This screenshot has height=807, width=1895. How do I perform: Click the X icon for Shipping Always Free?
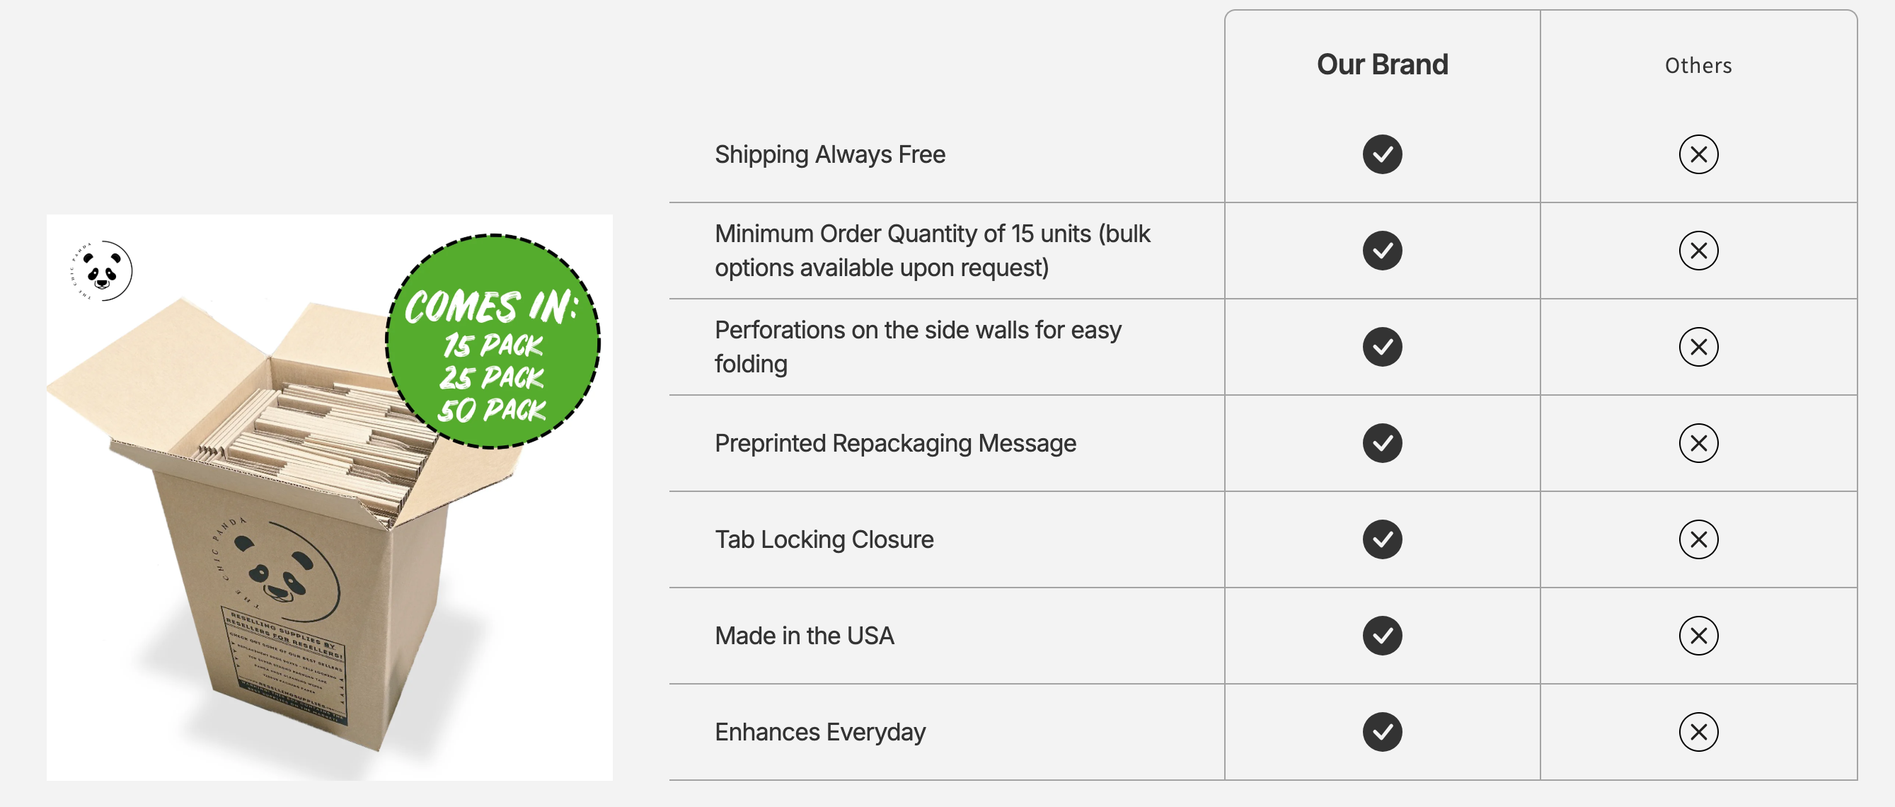tap(1698, 154)
